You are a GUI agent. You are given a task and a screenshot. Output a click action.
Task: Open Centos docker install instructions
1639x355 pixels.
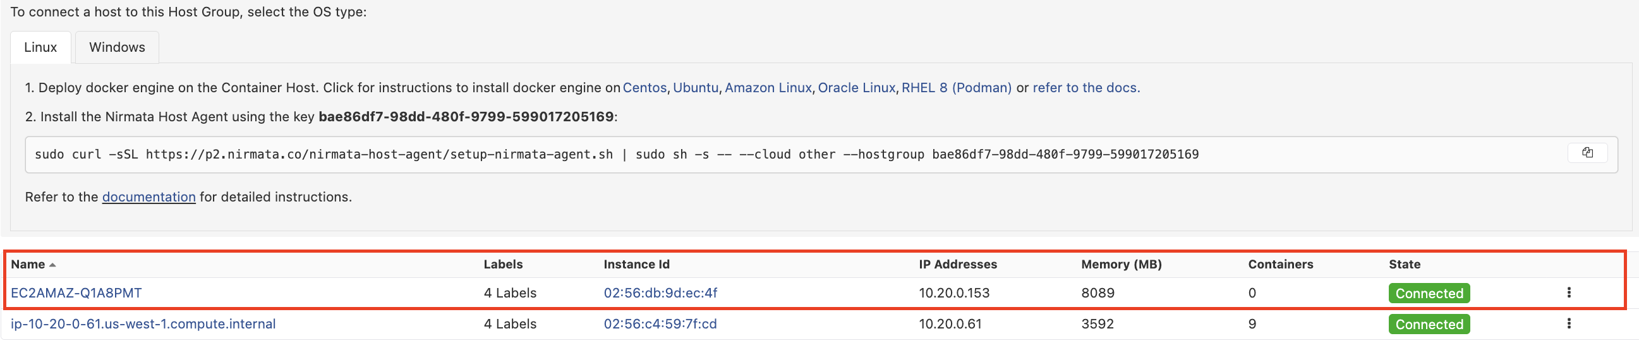pyautogui.click(x=644, y=88)
